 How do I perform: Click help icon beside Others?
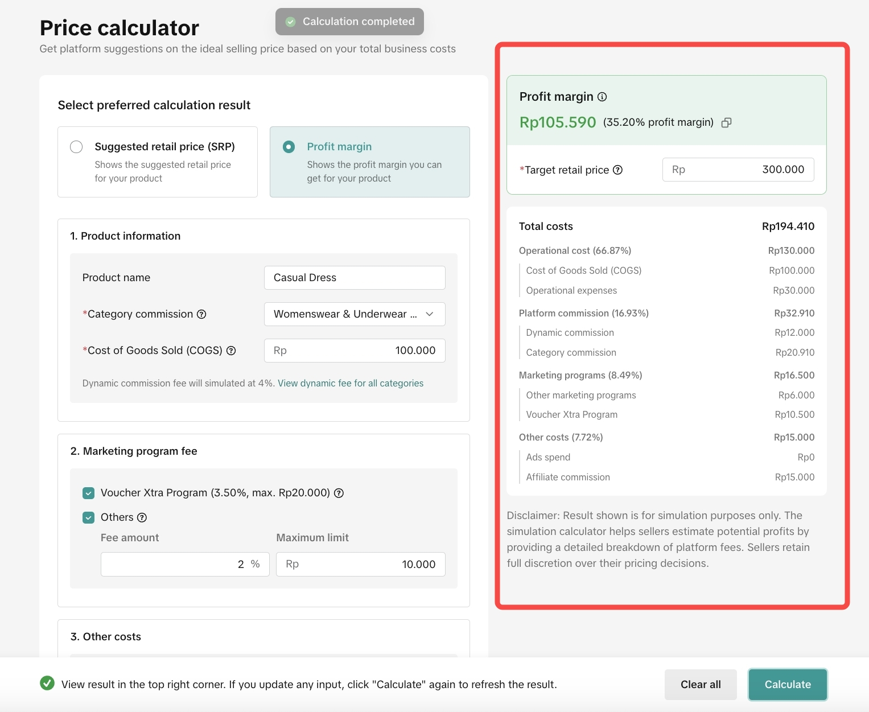click(142, 517)
